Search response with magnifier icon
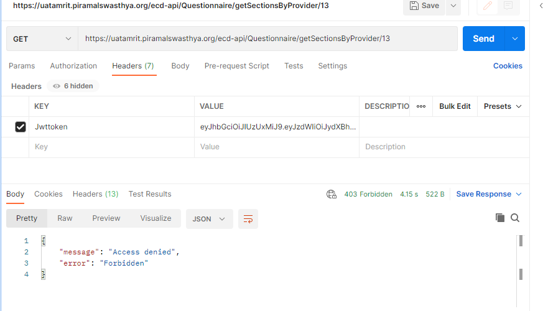 [515, 218]
